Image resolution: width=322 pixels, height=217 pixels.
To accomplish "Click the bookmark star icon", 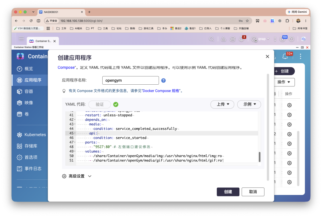I will tap(247, 21).
